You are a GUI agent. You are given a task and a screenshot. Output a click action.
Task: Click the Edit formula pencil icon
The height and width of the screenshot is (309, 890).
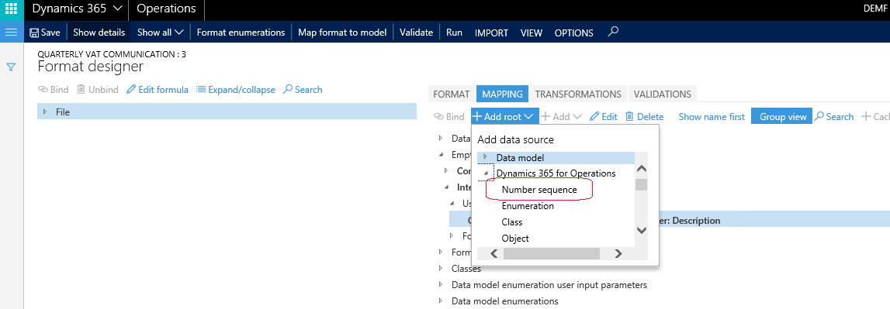click(131, 90)
